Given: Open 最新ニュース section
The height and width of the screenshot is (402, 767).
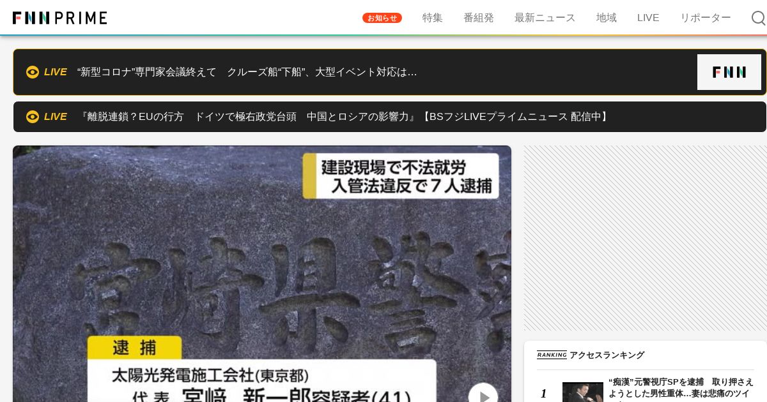Looking at the screenshot, I should 545,18.
